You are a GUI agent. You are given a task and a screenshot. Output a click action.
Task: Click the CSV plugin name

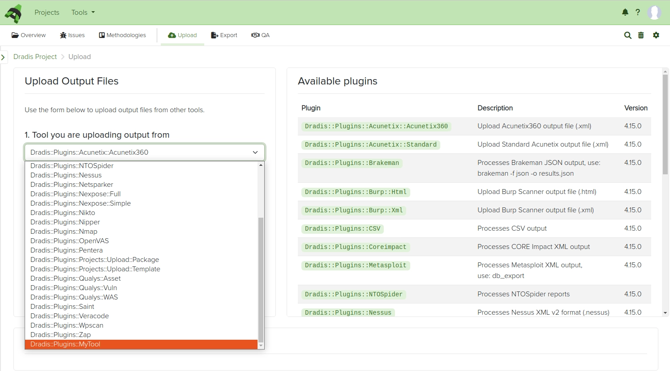coord(343,229)
